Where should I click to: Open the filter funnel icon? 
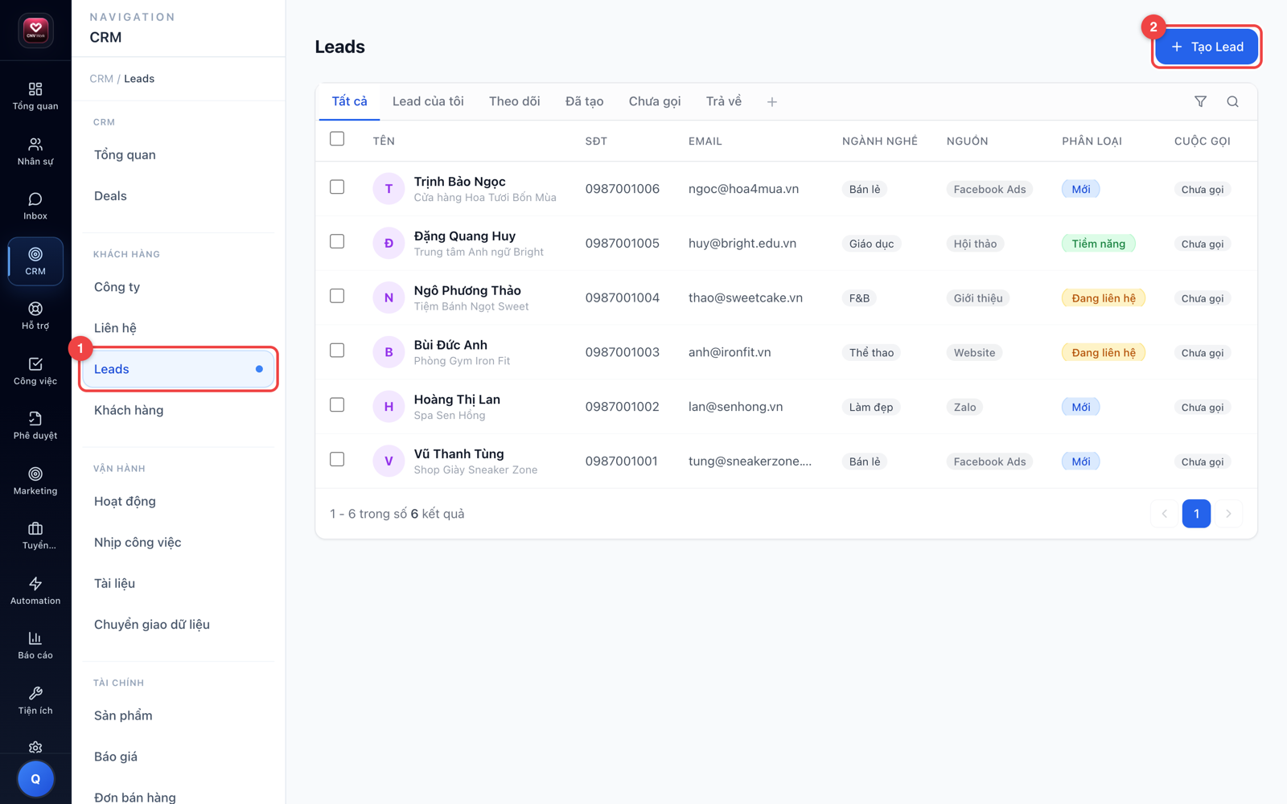[1200, 101]
